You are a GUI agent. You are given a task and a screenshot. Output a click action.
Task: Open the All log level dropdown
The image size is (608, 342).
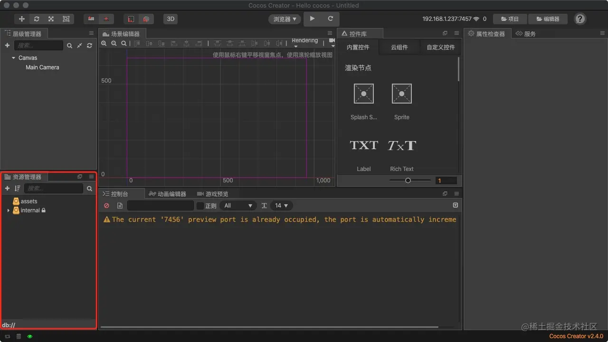tap(238, 206)
